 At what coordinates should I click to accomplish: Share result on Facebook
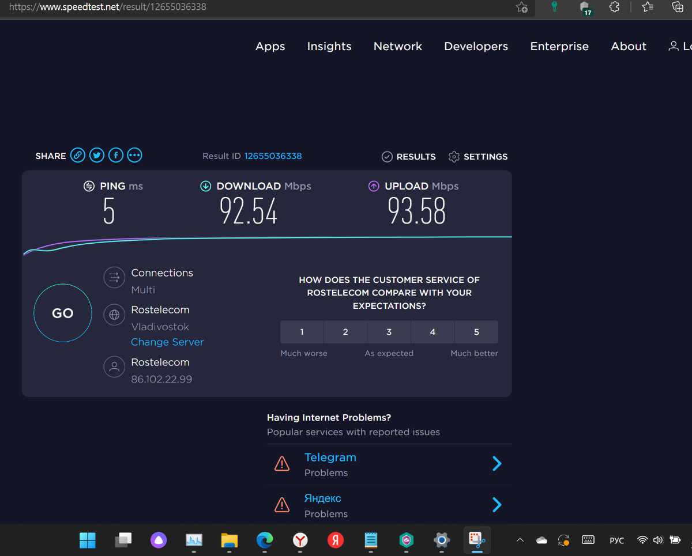coord(116,156)
